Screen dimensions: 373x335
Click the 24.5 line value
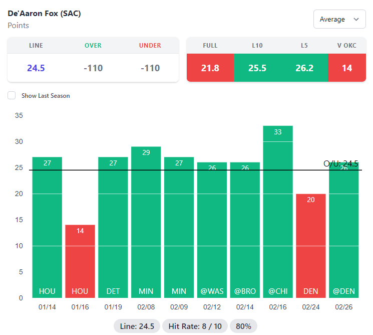point(36,68)
